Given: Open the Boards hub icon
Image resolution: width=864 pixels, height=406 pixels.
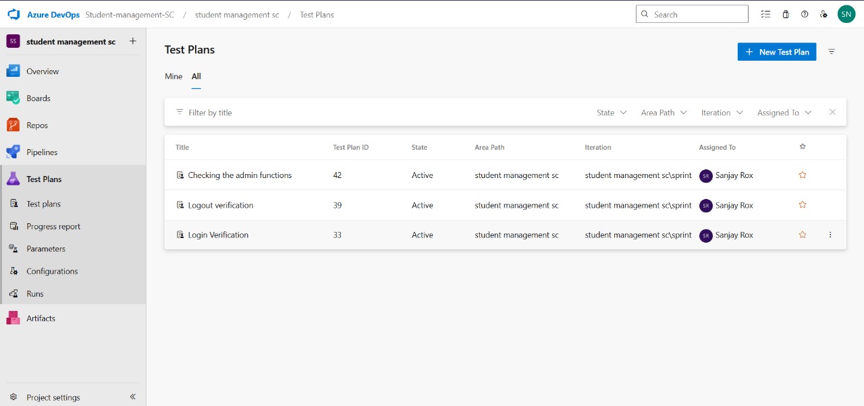Looking at the screenshot, I should click(13, 98).
